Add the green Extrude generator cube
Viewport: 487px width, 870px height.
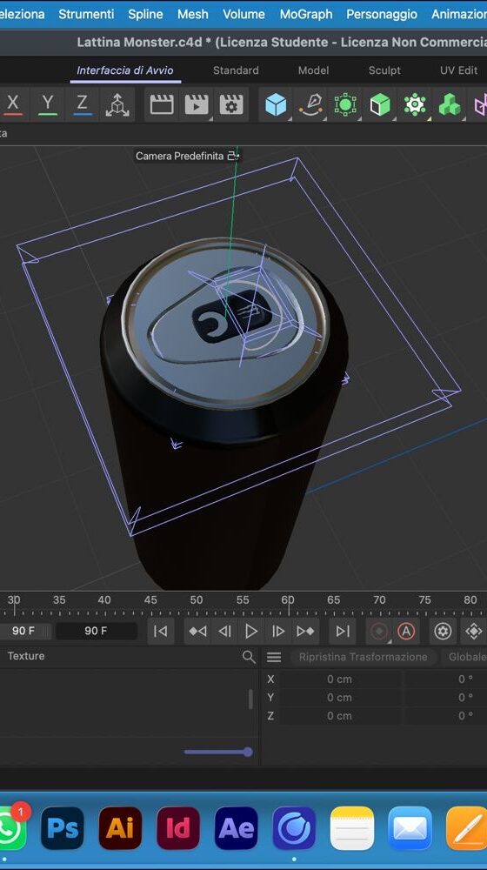point(380,104)
